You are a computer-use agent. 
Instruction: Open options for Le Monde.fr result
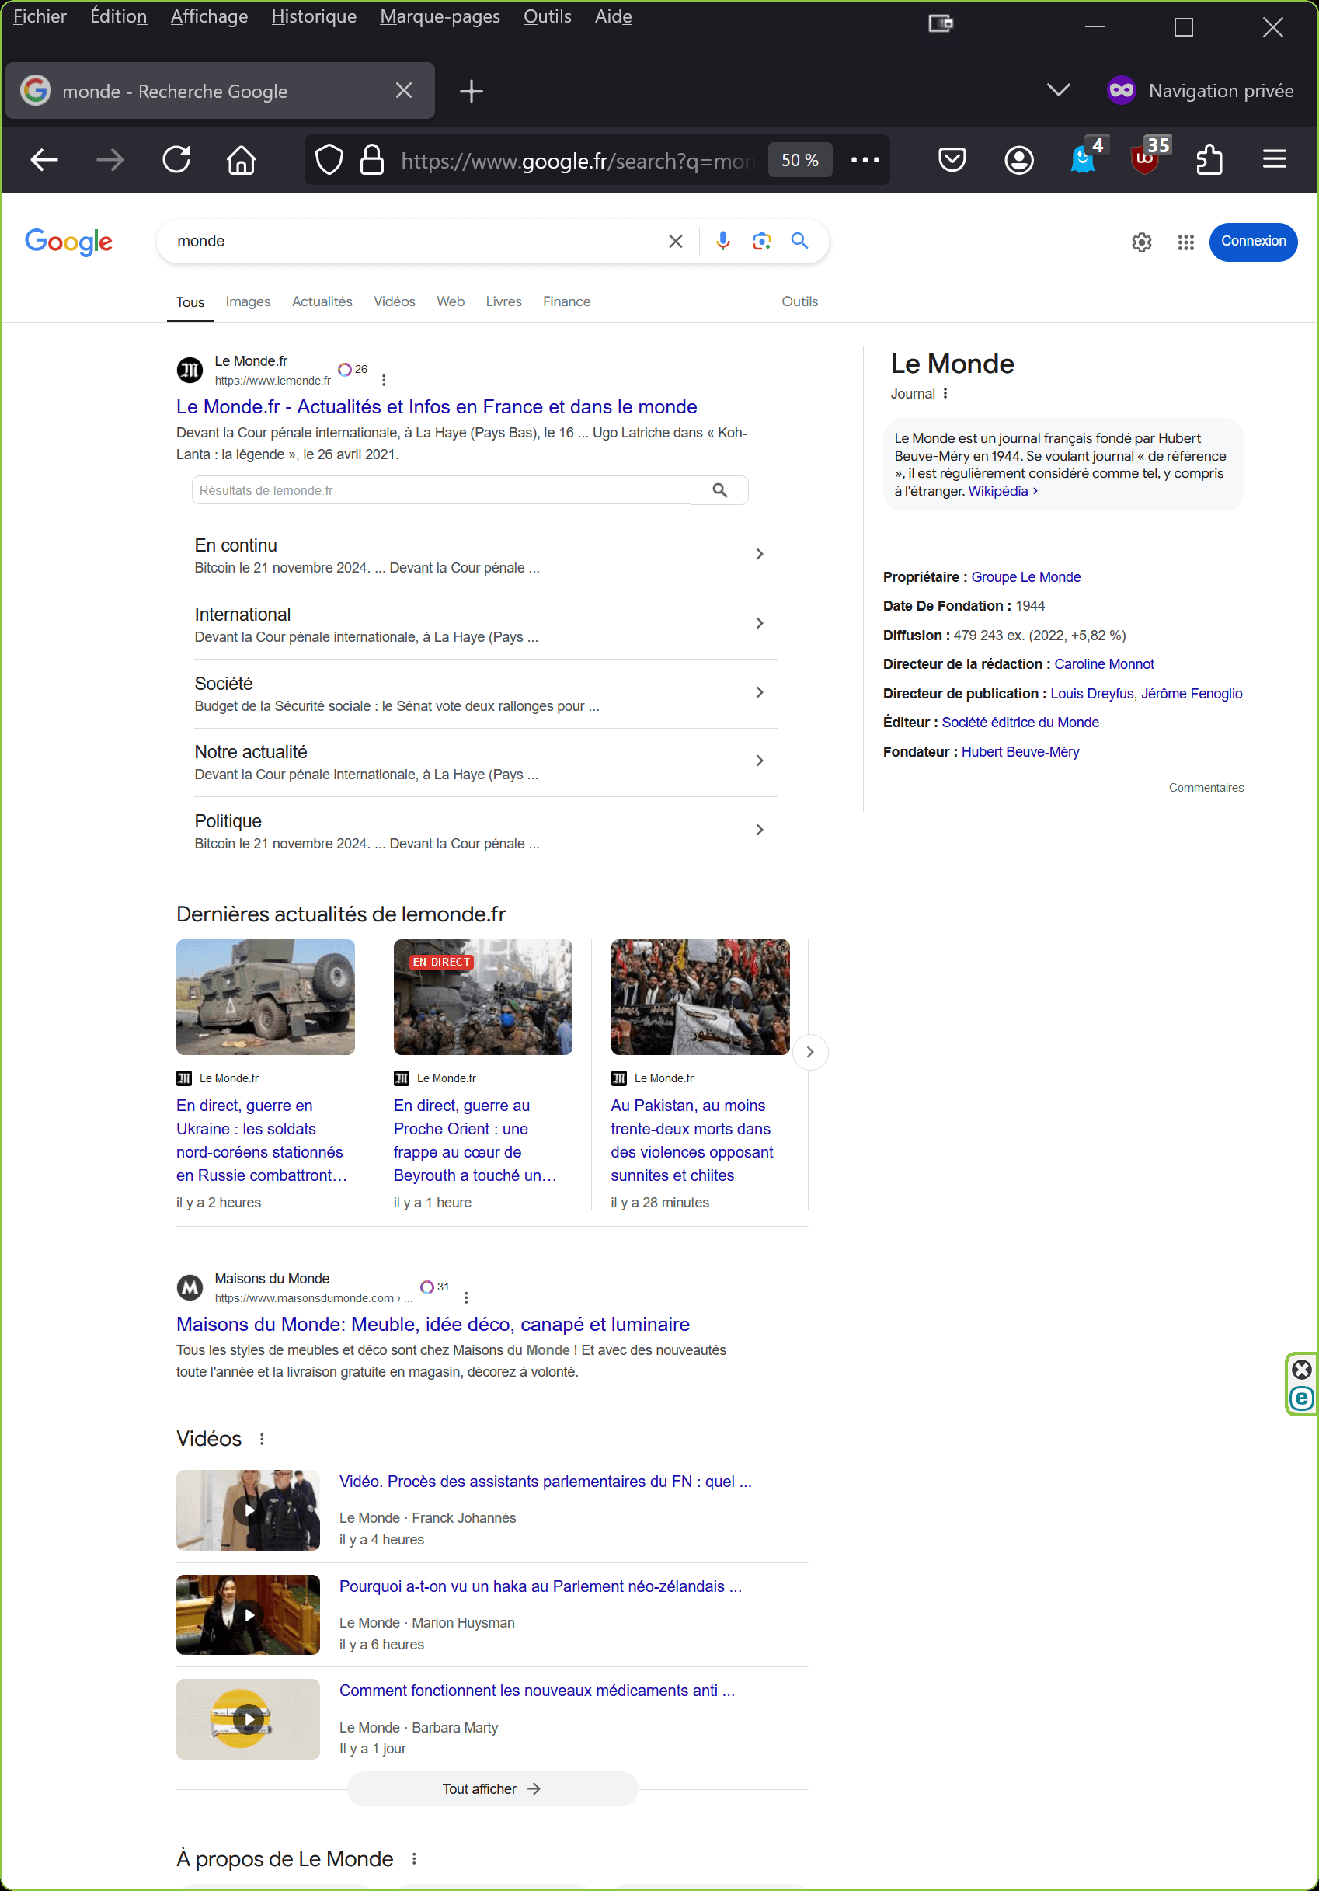coord(384,380)
